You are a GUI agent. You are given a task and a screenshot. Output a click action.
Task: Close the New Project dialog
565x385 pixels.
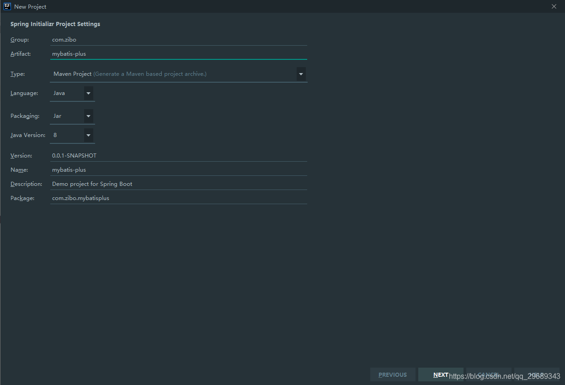(554, 6)
